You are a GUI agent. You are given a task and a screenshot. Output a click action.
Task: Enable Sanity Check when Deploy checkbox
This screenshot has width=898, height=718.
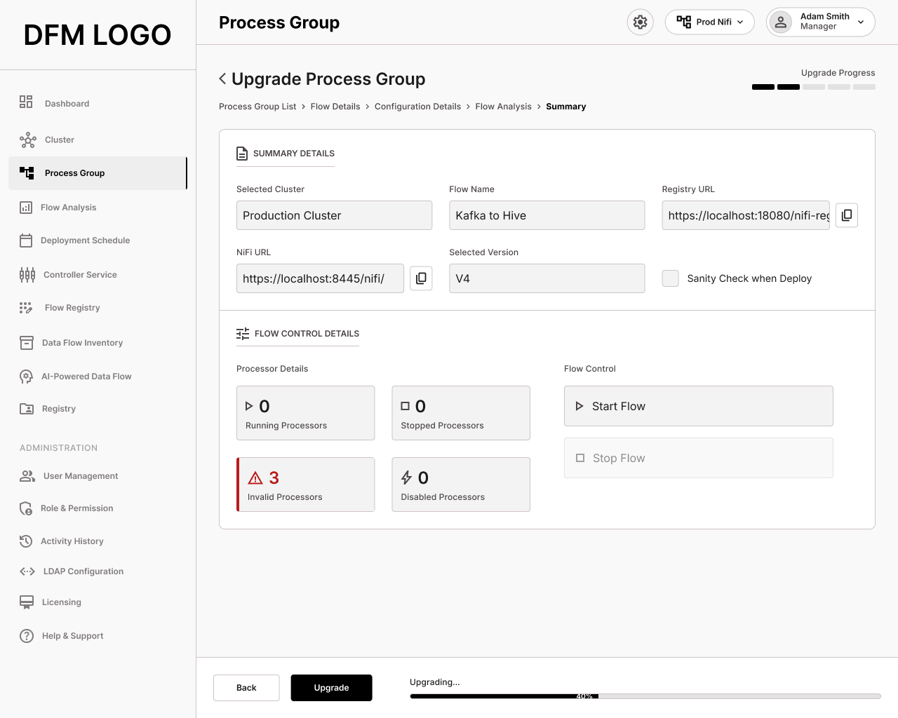[x=671, y=278]
